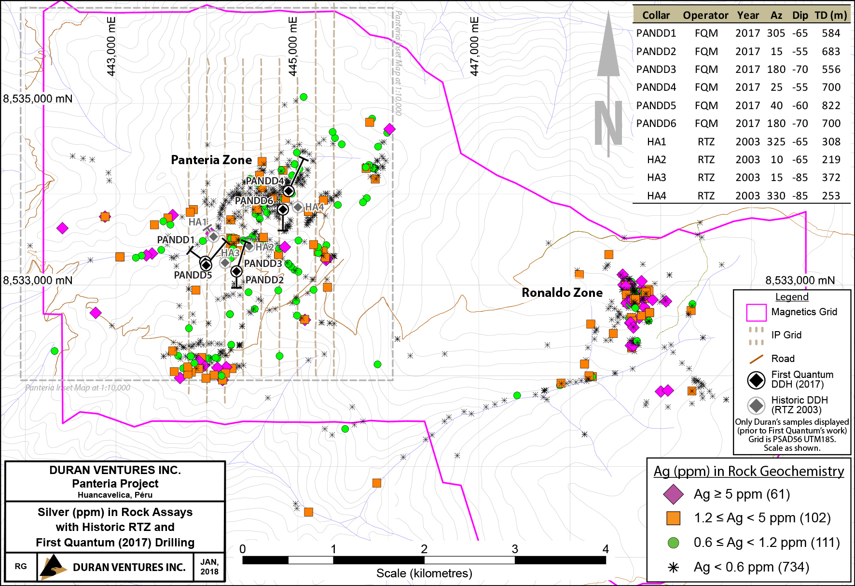
Task: Click the PANDD4 drill collar marker
Action: coord(289,191)
